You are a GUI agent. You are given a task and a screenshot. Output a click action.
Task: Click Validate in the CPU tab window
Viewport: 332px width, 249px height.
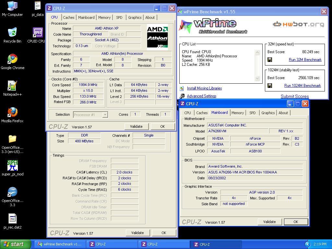click(136, 126)
